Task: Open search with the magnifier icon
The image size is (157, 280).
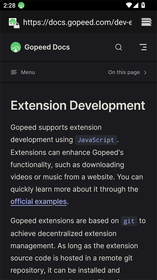Action: (119, 47)
